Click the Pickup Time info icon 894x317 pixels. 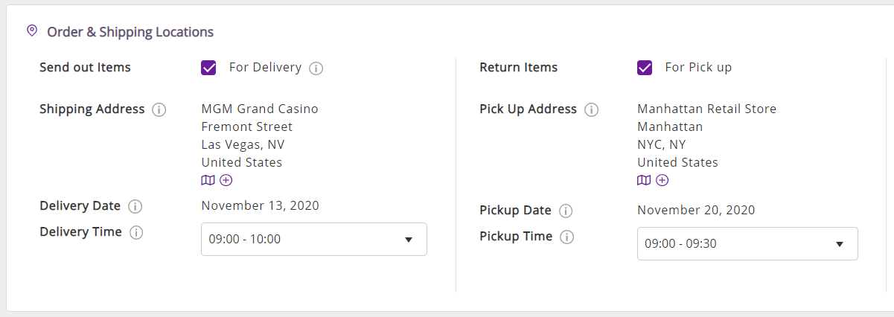tap(566, 237)
